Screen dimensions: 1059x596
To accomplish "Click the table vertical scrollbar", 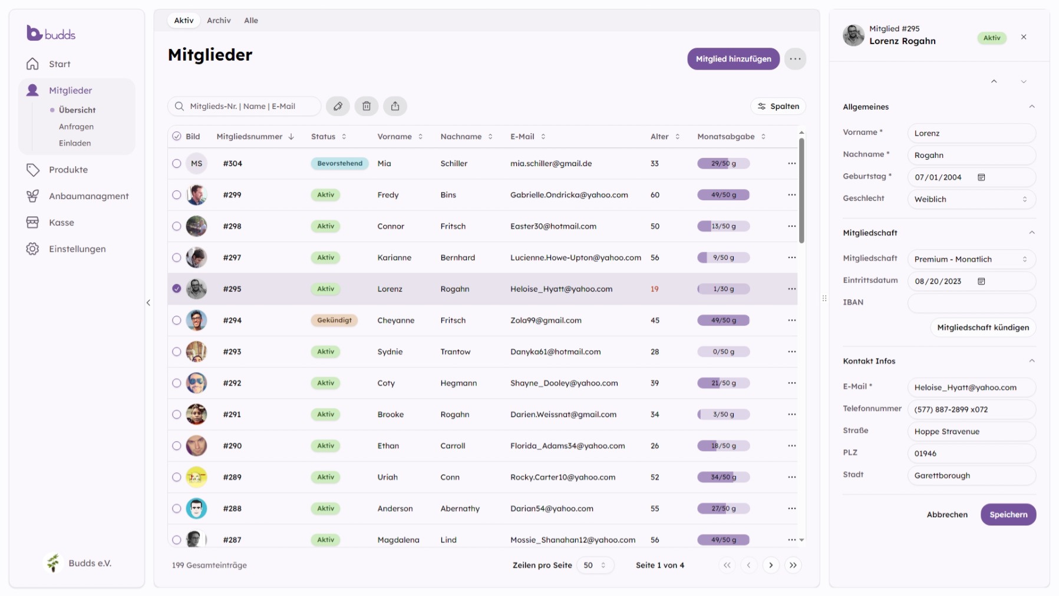I will (x=801, y=190).
